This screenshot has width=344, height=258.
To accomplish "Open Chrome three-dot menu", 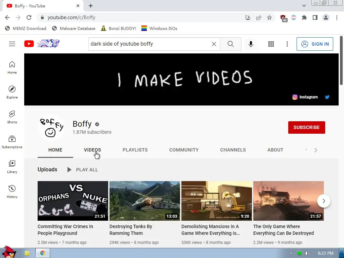I will (x=337, y=17).
